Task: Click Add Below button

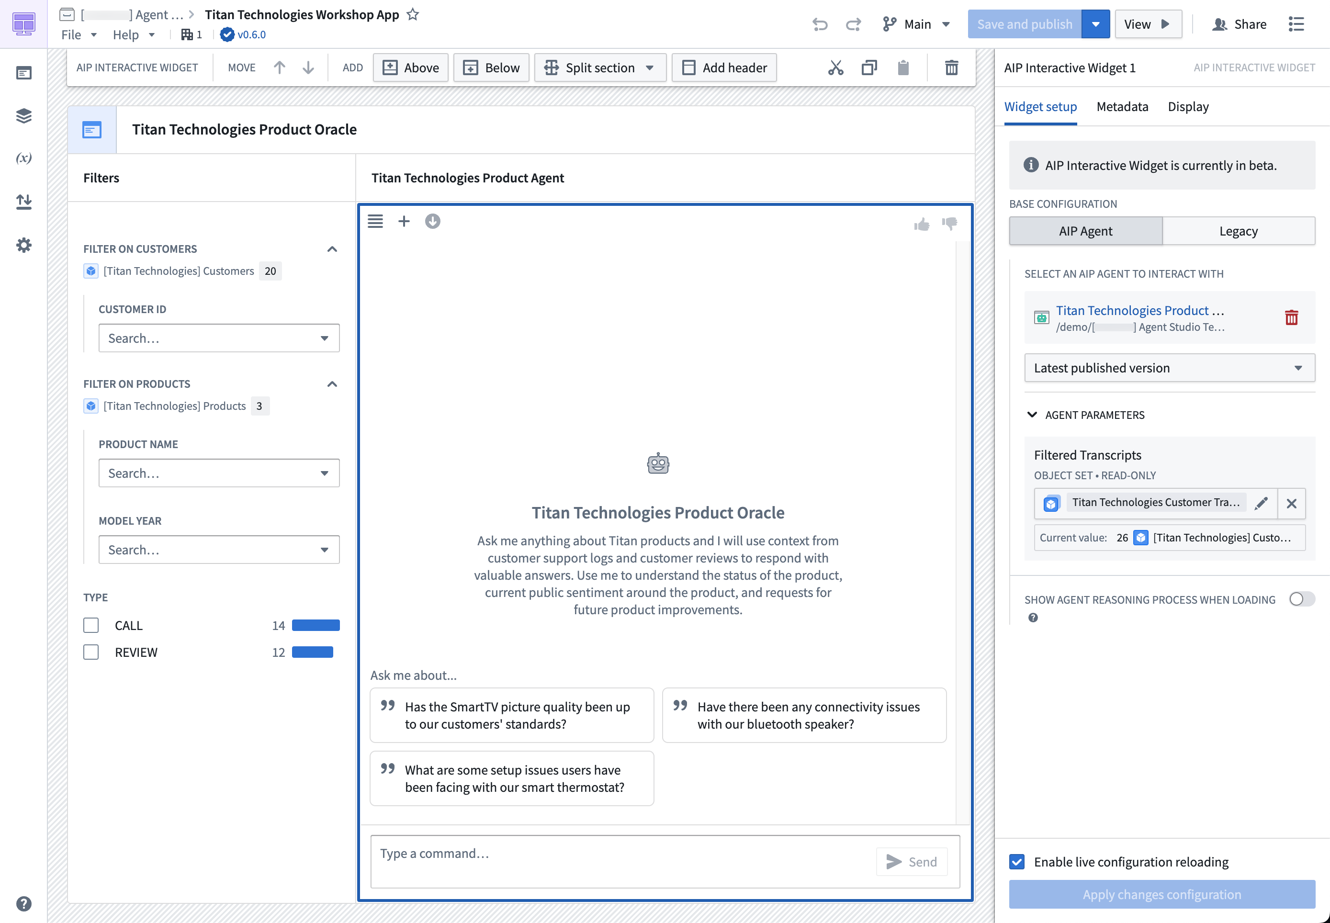Action: click(491, 68)
